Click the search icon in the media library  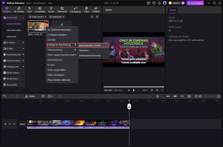click(92, 17)
